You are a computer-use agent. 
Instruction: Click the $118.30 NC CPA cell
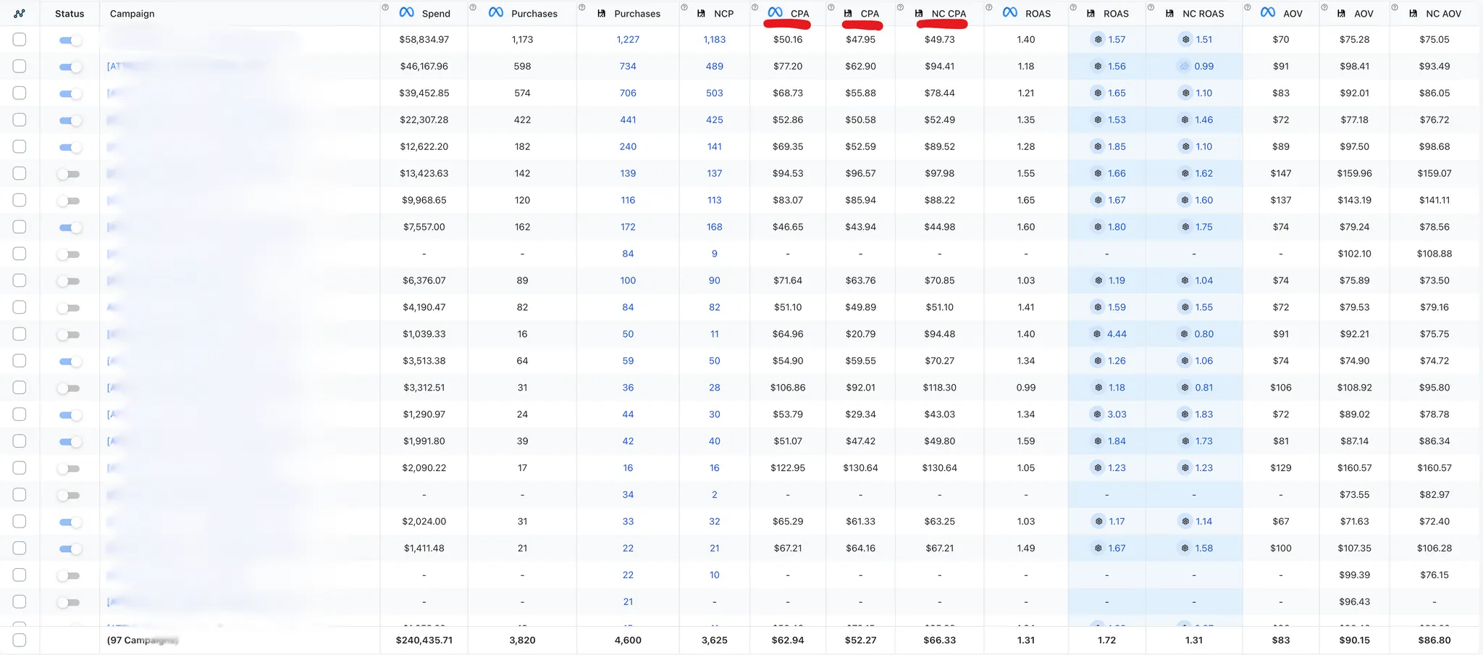[940, 388]
